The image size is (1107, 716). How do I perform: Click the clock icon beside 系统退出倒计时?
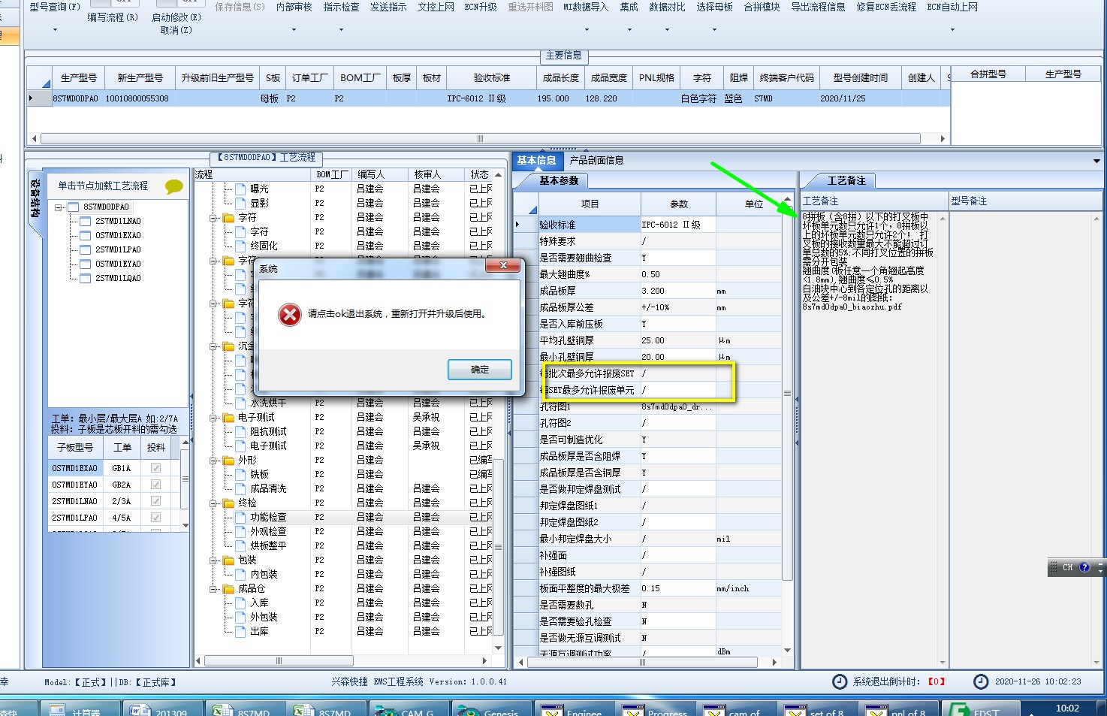840,681
